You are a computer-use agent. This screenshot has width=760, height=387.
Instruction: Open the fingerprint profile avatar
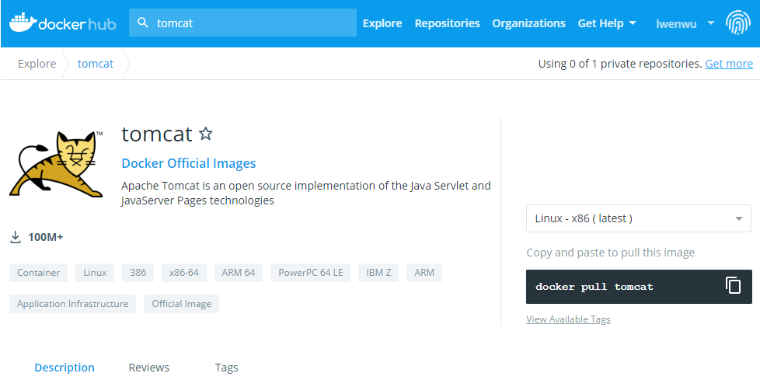pyautogui.click(x=737, y=23)
